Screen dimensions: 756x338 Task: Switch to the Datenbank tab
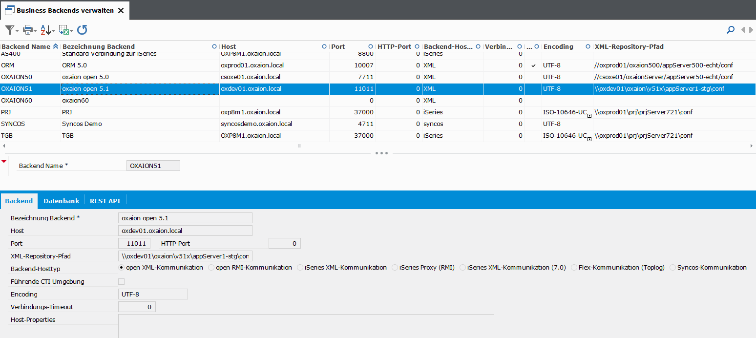pos(62,201)
